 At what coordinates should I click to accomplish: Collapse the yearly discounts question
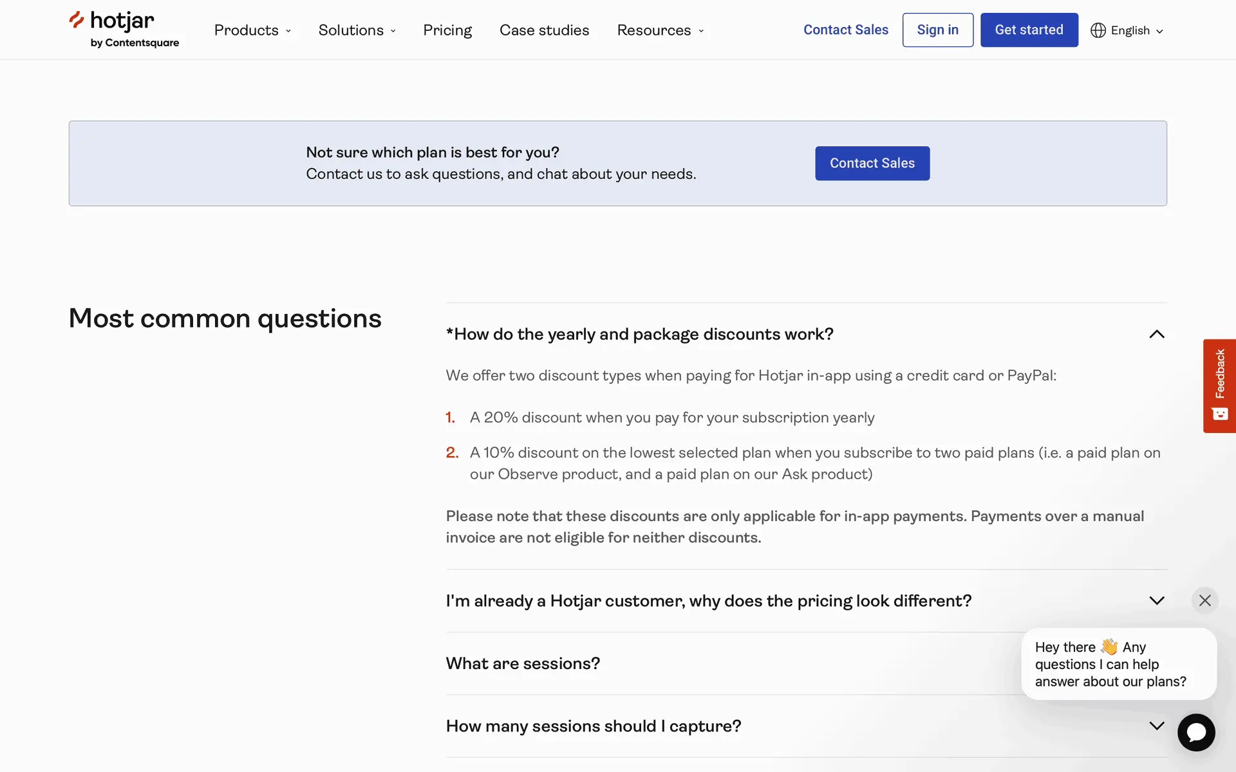coord(1156,334)
